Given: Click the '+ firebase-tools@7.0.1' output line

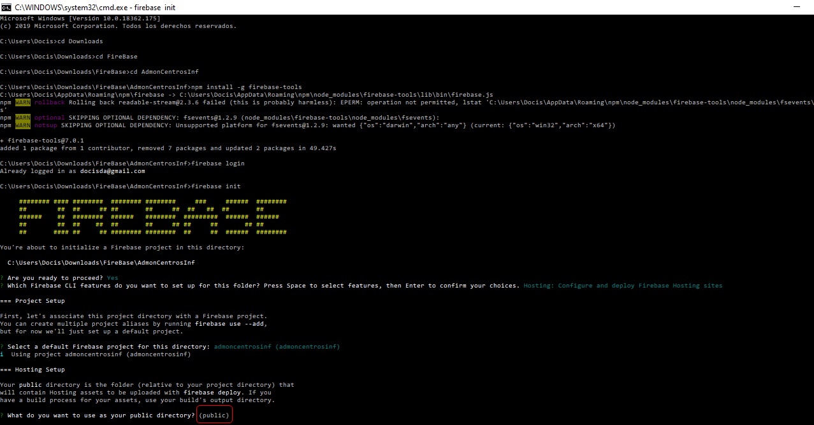Looking at the screenshot, I should point(42,141).
